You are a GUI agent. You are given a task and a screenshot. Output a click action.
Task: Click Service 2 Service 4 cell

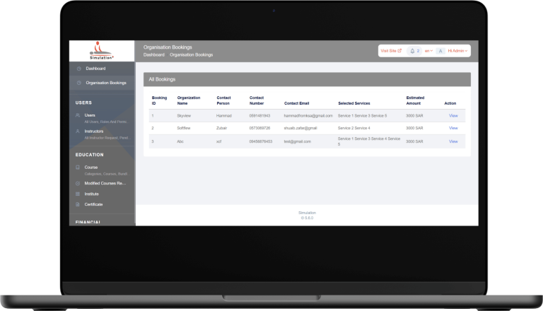(354, 128)
